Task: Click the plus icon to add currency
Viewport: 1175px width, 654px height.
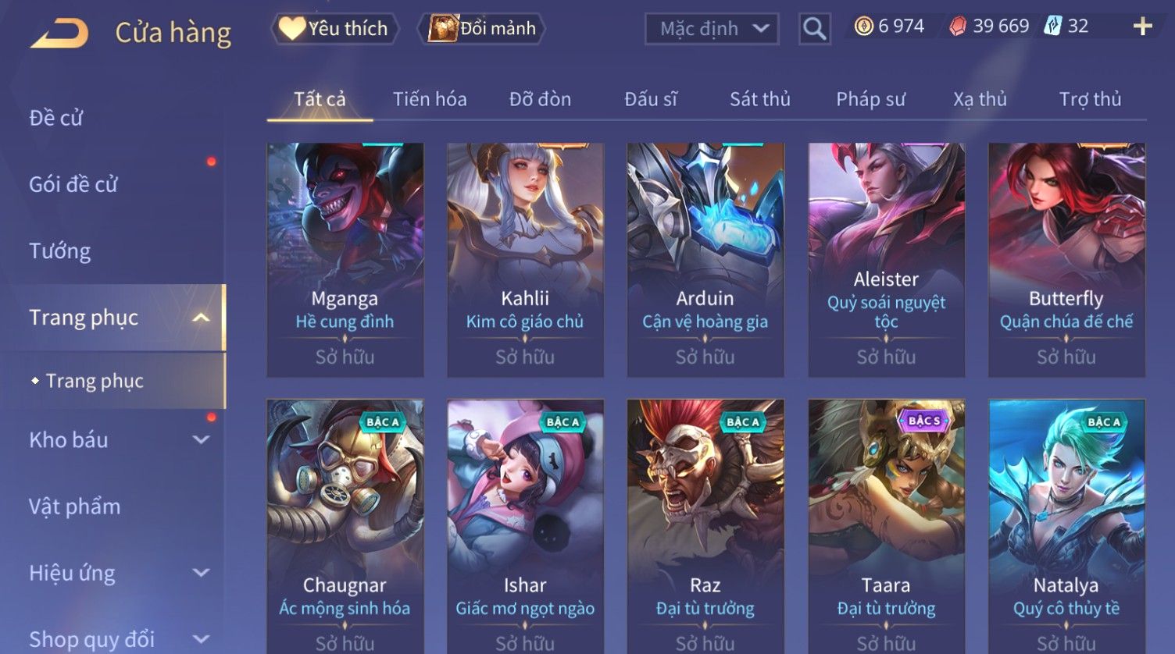Action: click(x=1142, y=27)
